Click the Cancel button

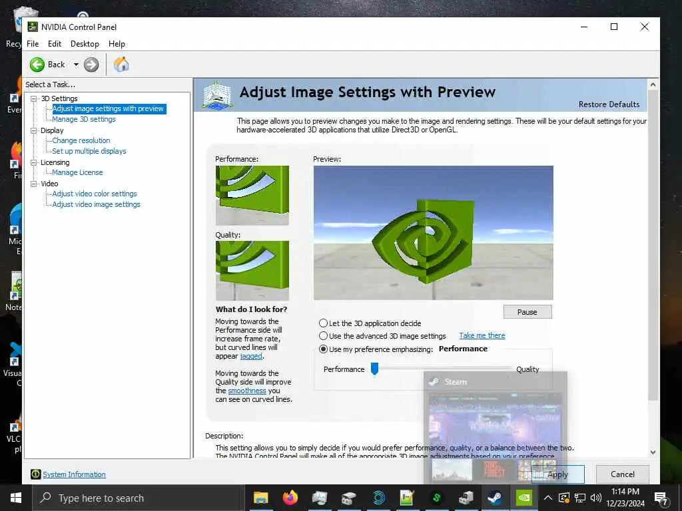click(x=623, y=474)
